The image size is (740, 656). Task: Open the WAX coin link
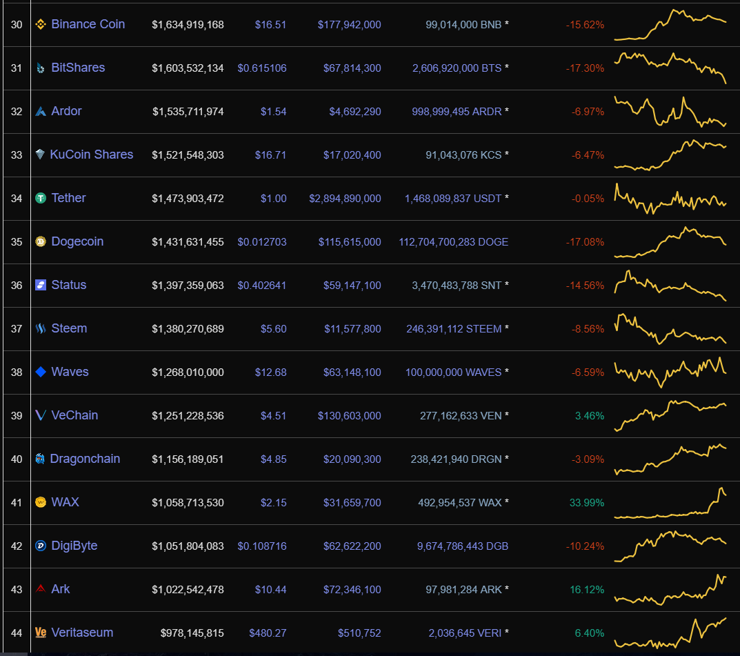point(65,501)
